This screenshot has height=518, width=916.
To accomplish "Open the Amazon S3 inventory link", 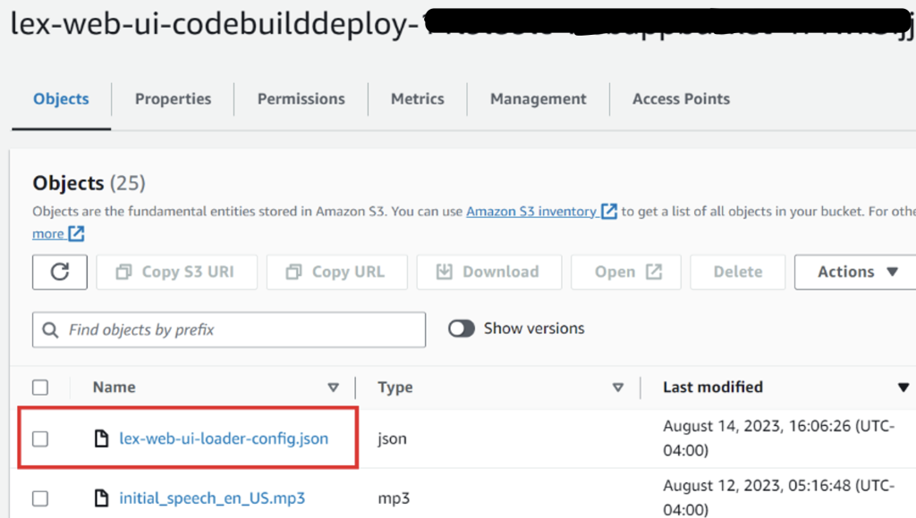I will 531,211.
